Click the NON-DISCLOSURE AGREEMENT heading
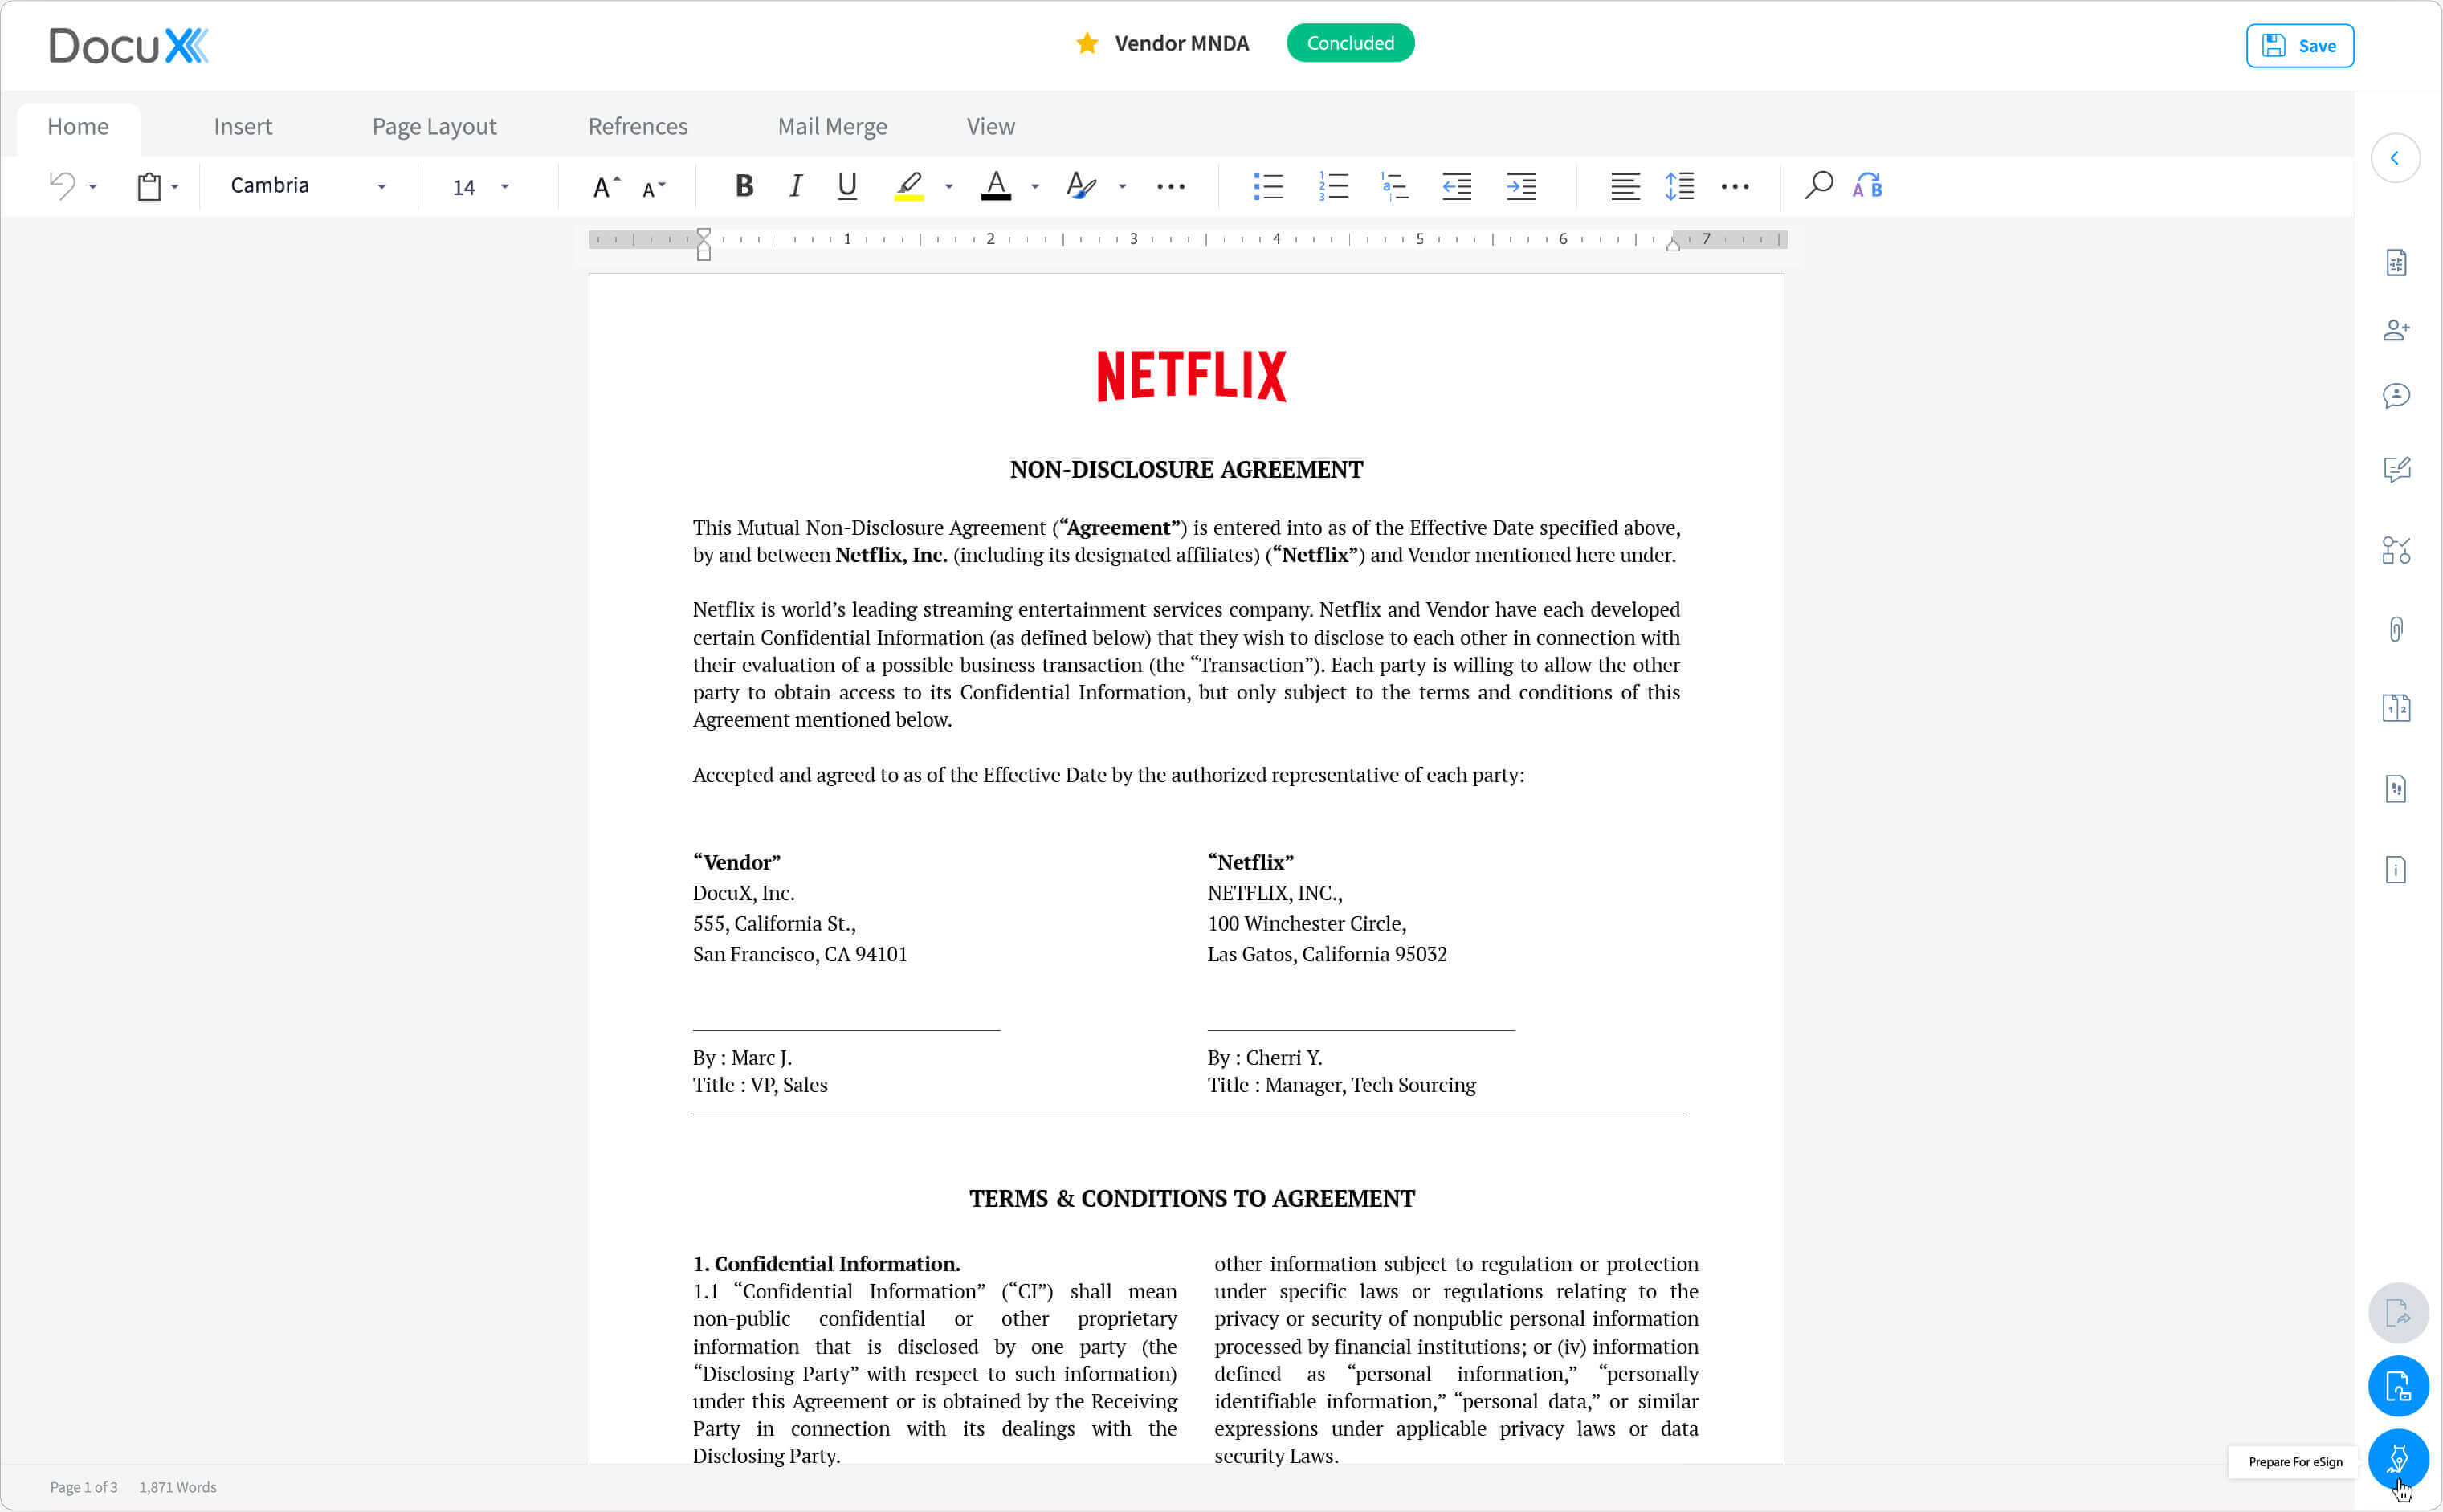The image size is (2443, 1512). point(1186,470)
